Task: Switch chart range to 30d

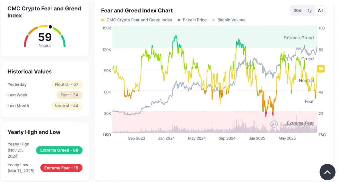Action: (x=297, y=11)
